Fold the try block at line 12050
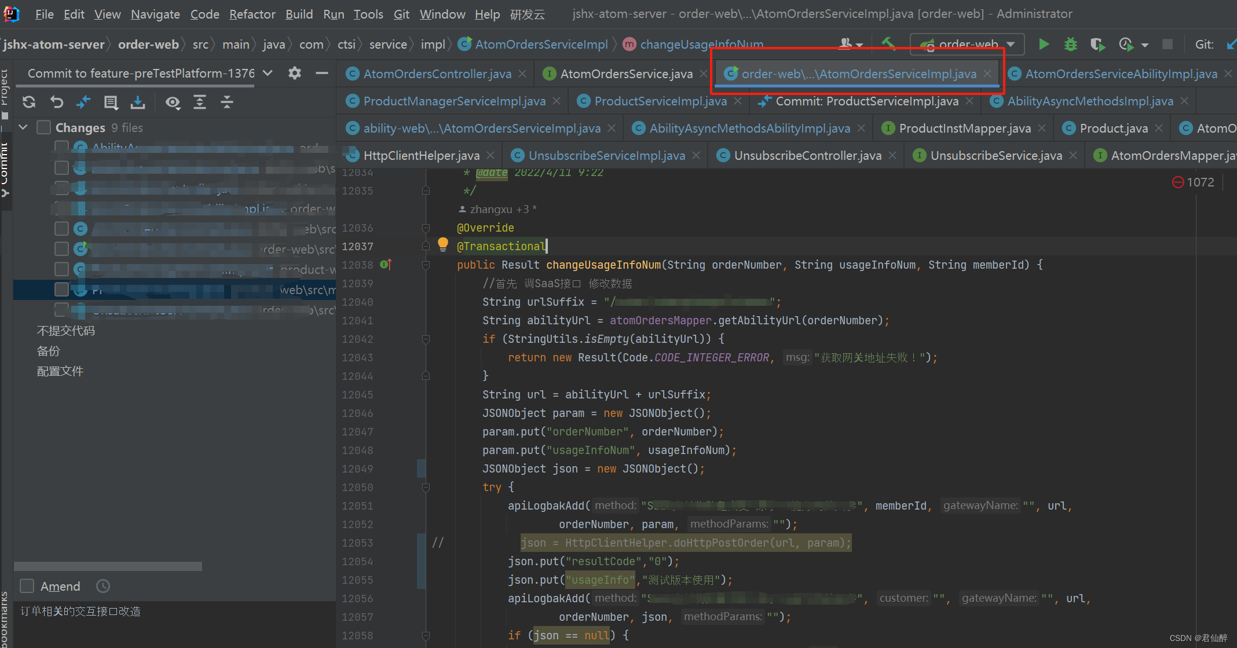The image size is (1237, 648). 426,487
